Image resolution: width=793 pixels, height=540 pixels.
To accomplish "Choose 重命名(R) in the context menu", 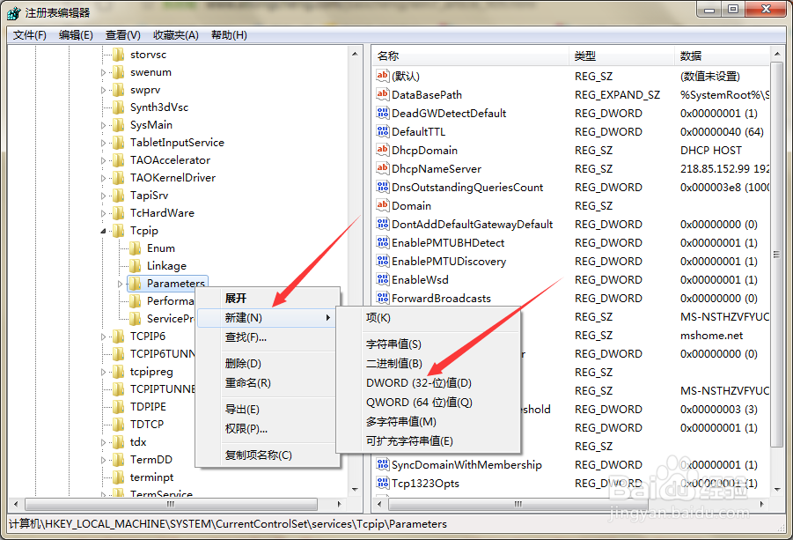I will (x=268, y=382).
